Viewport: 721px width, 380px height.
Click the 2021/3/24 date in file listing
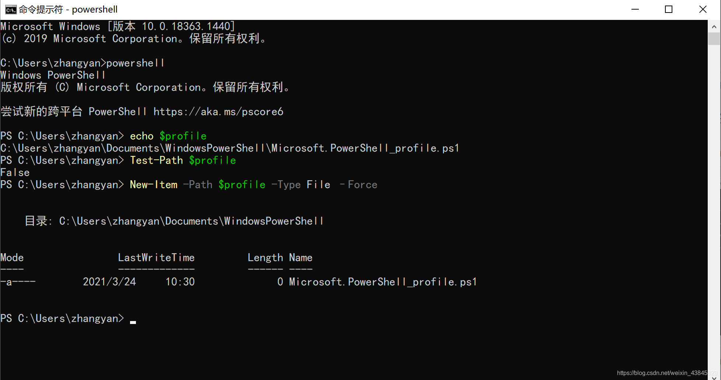(x=109, y=282)
